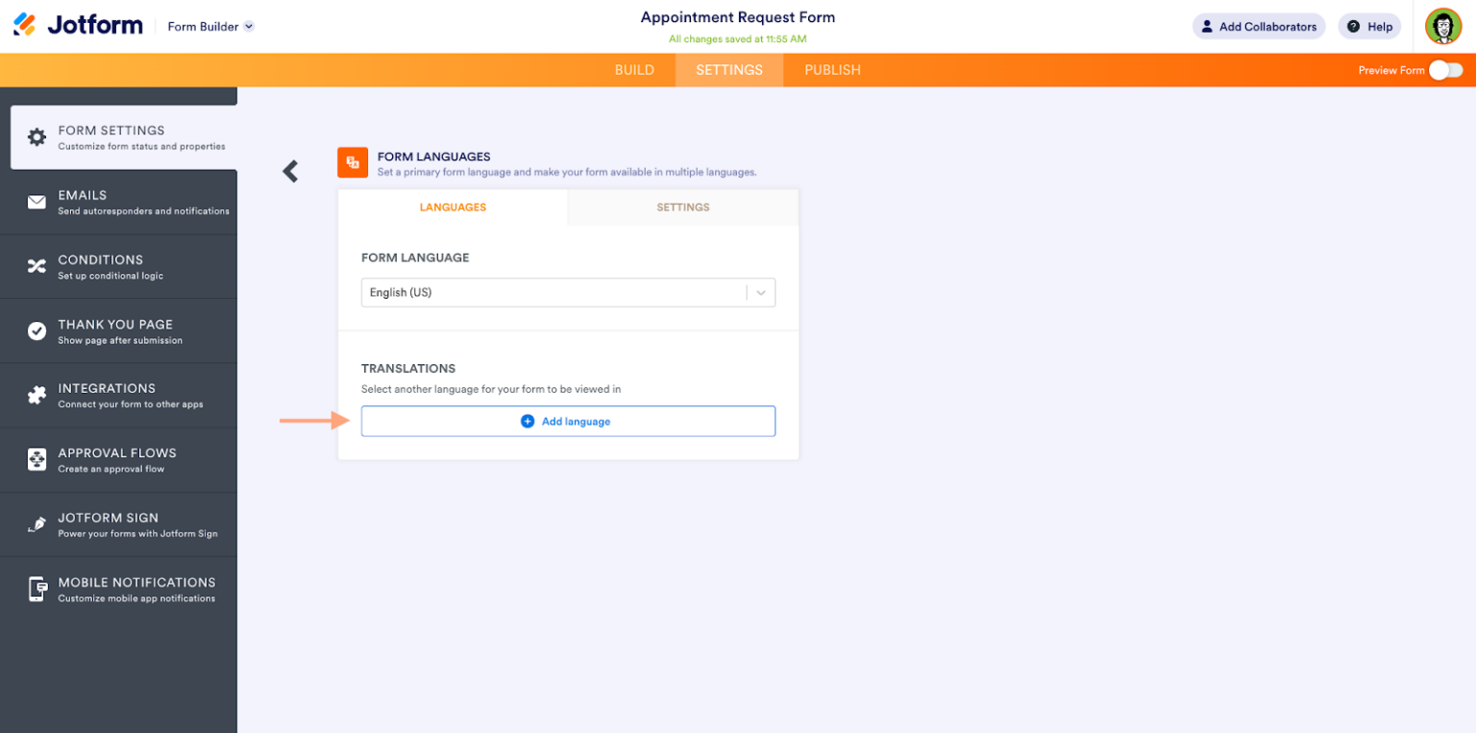Open the Form Builder dropdown
The height and width of the screenshot is (733, 1476).
[x=209, y=26]
